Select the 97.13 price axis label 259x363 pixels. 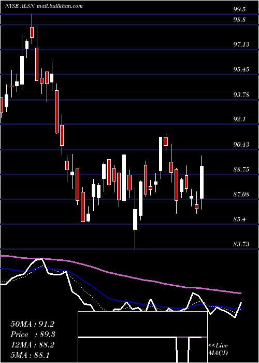(241, 44)
